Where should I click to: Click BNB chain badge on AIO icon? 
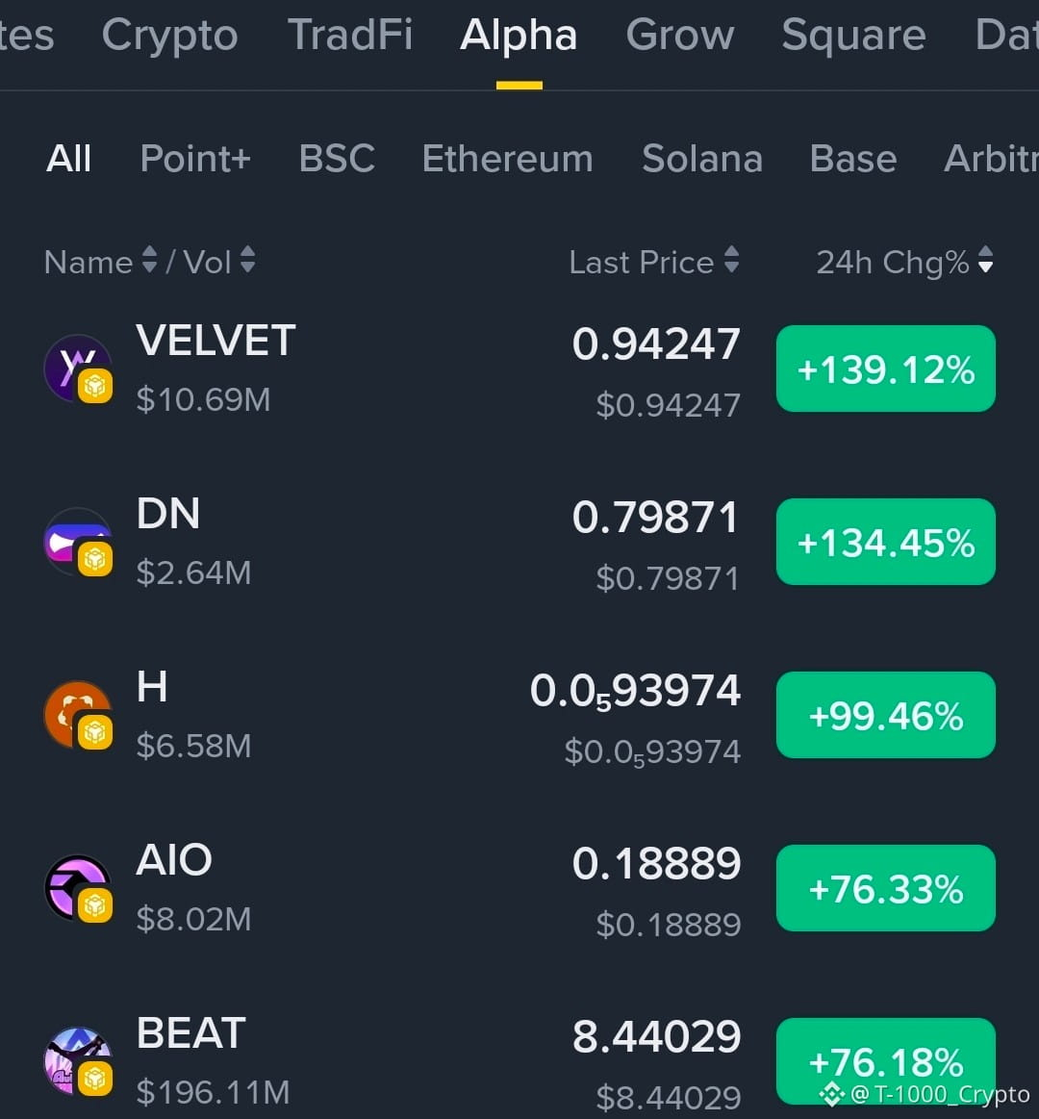95,905
